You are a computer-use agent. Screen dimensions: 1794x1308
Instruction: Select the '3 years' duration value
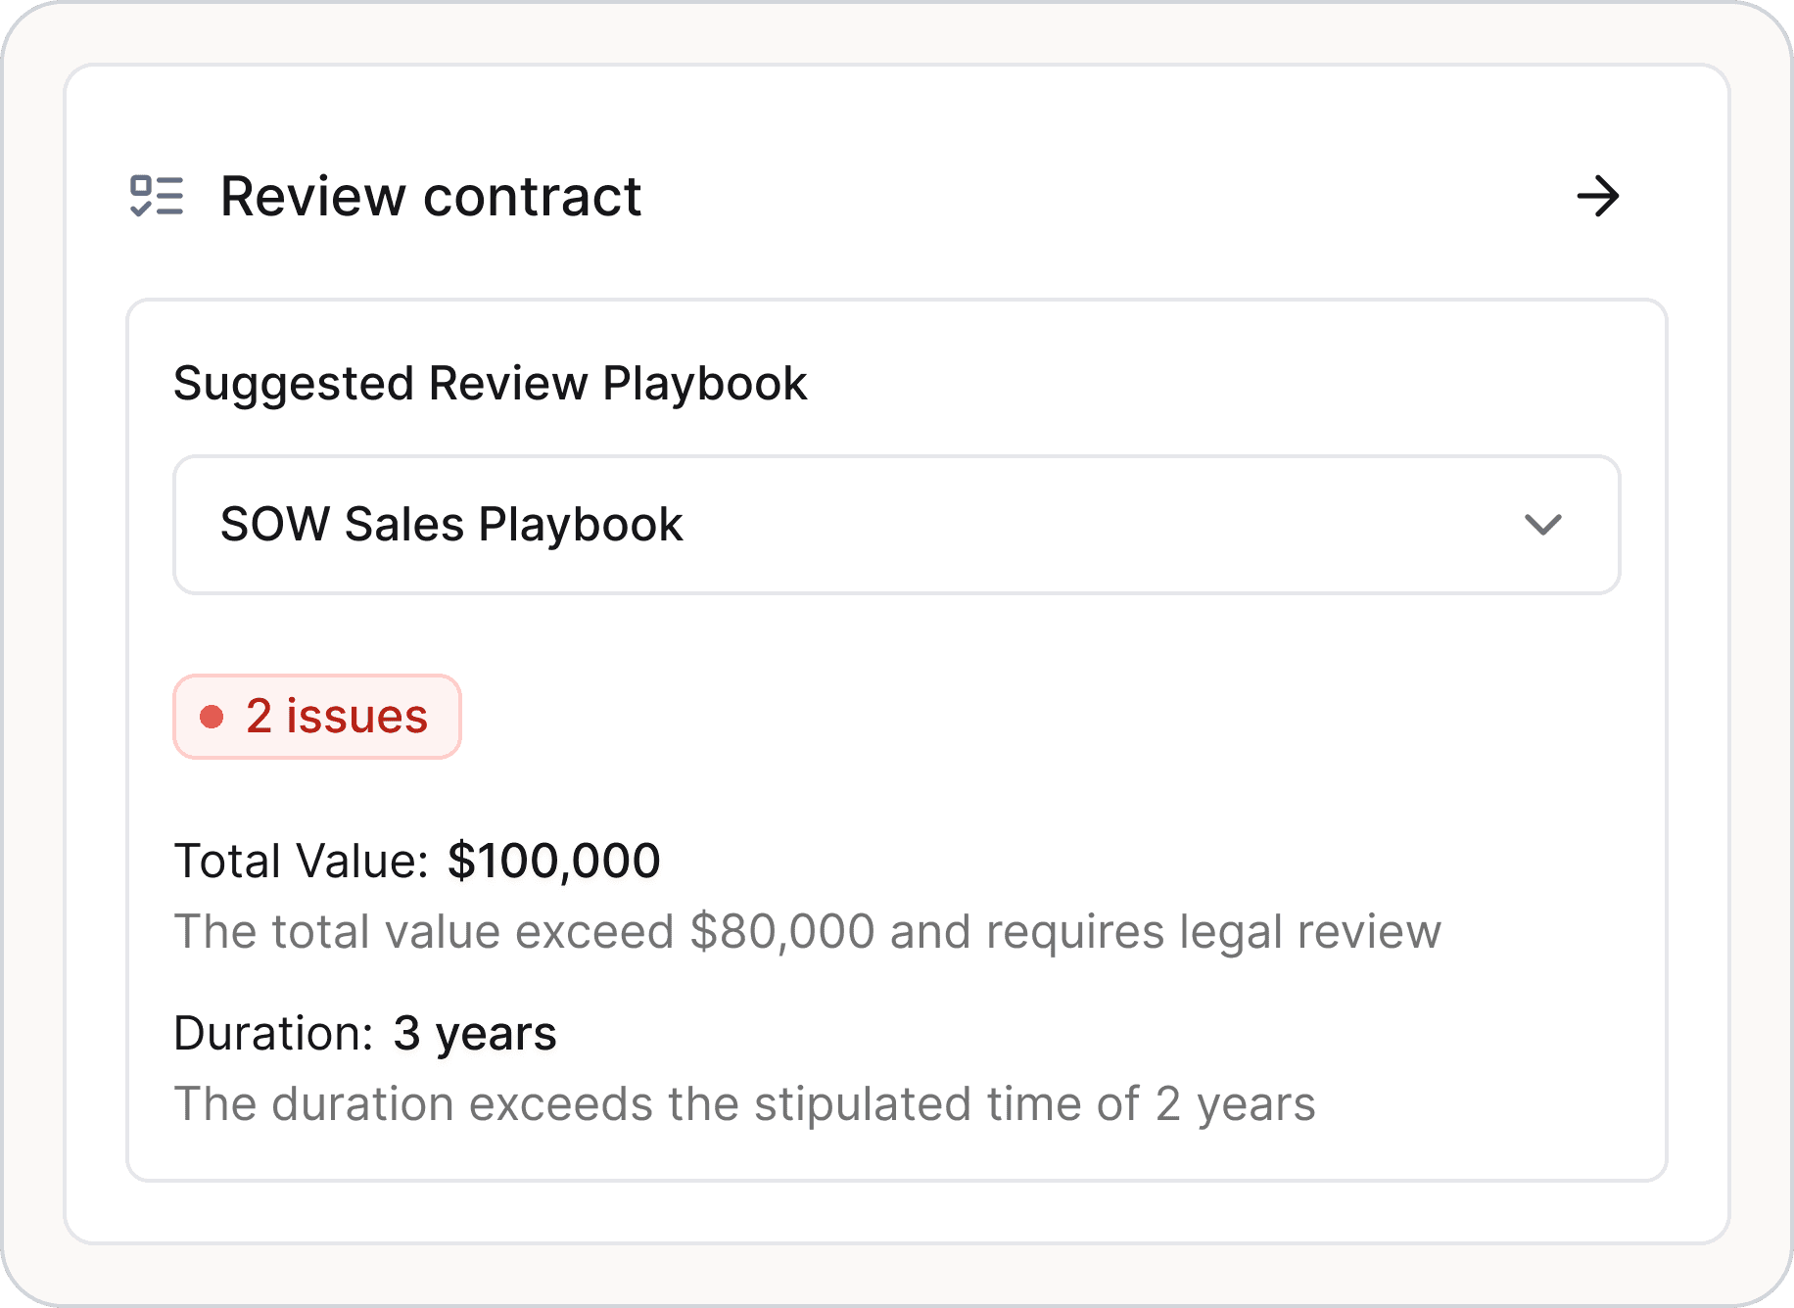(x=474, y=1034)
